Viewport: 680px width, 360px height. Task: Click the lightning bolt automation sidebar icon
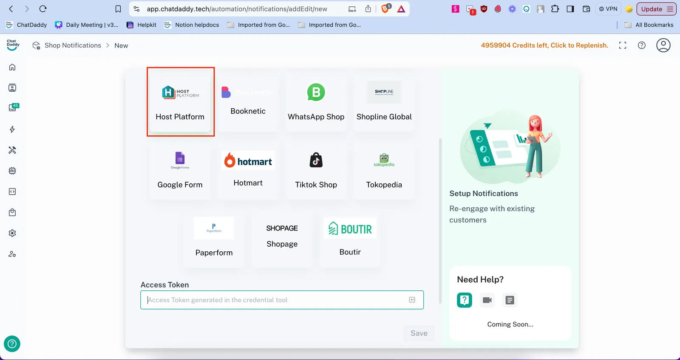tap(12, 129)
